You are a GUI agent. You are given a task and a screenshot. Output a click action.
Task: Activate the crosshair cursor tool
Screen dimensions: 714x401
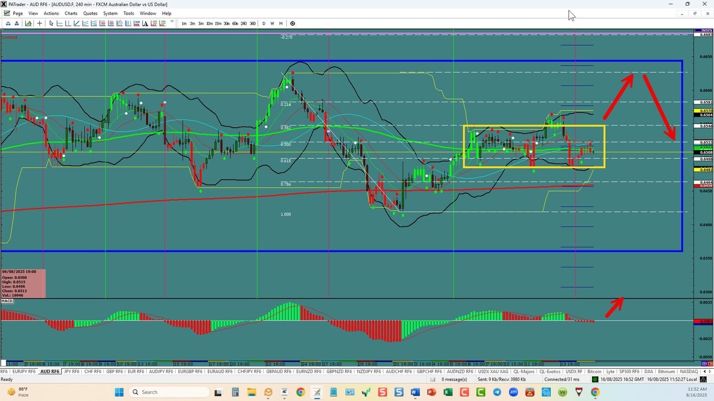pyautogui.click(x=40, y=23)
